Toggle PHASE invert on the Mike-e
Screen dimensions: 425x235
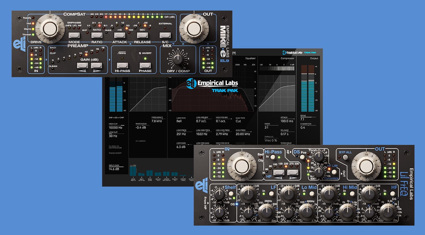pyautogui.click(x=145, y=66)
